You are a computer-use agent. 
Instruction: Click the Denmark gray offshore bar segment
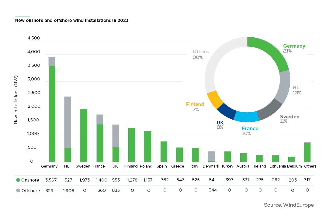tap(212, 156)
